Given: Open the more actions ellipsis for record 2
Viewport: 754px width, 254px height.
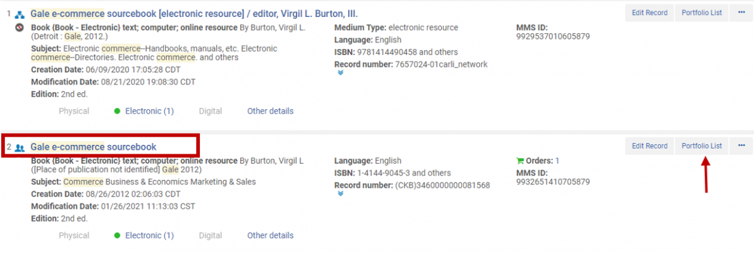Looking at the screenshot, I should [x=741, y=146].
